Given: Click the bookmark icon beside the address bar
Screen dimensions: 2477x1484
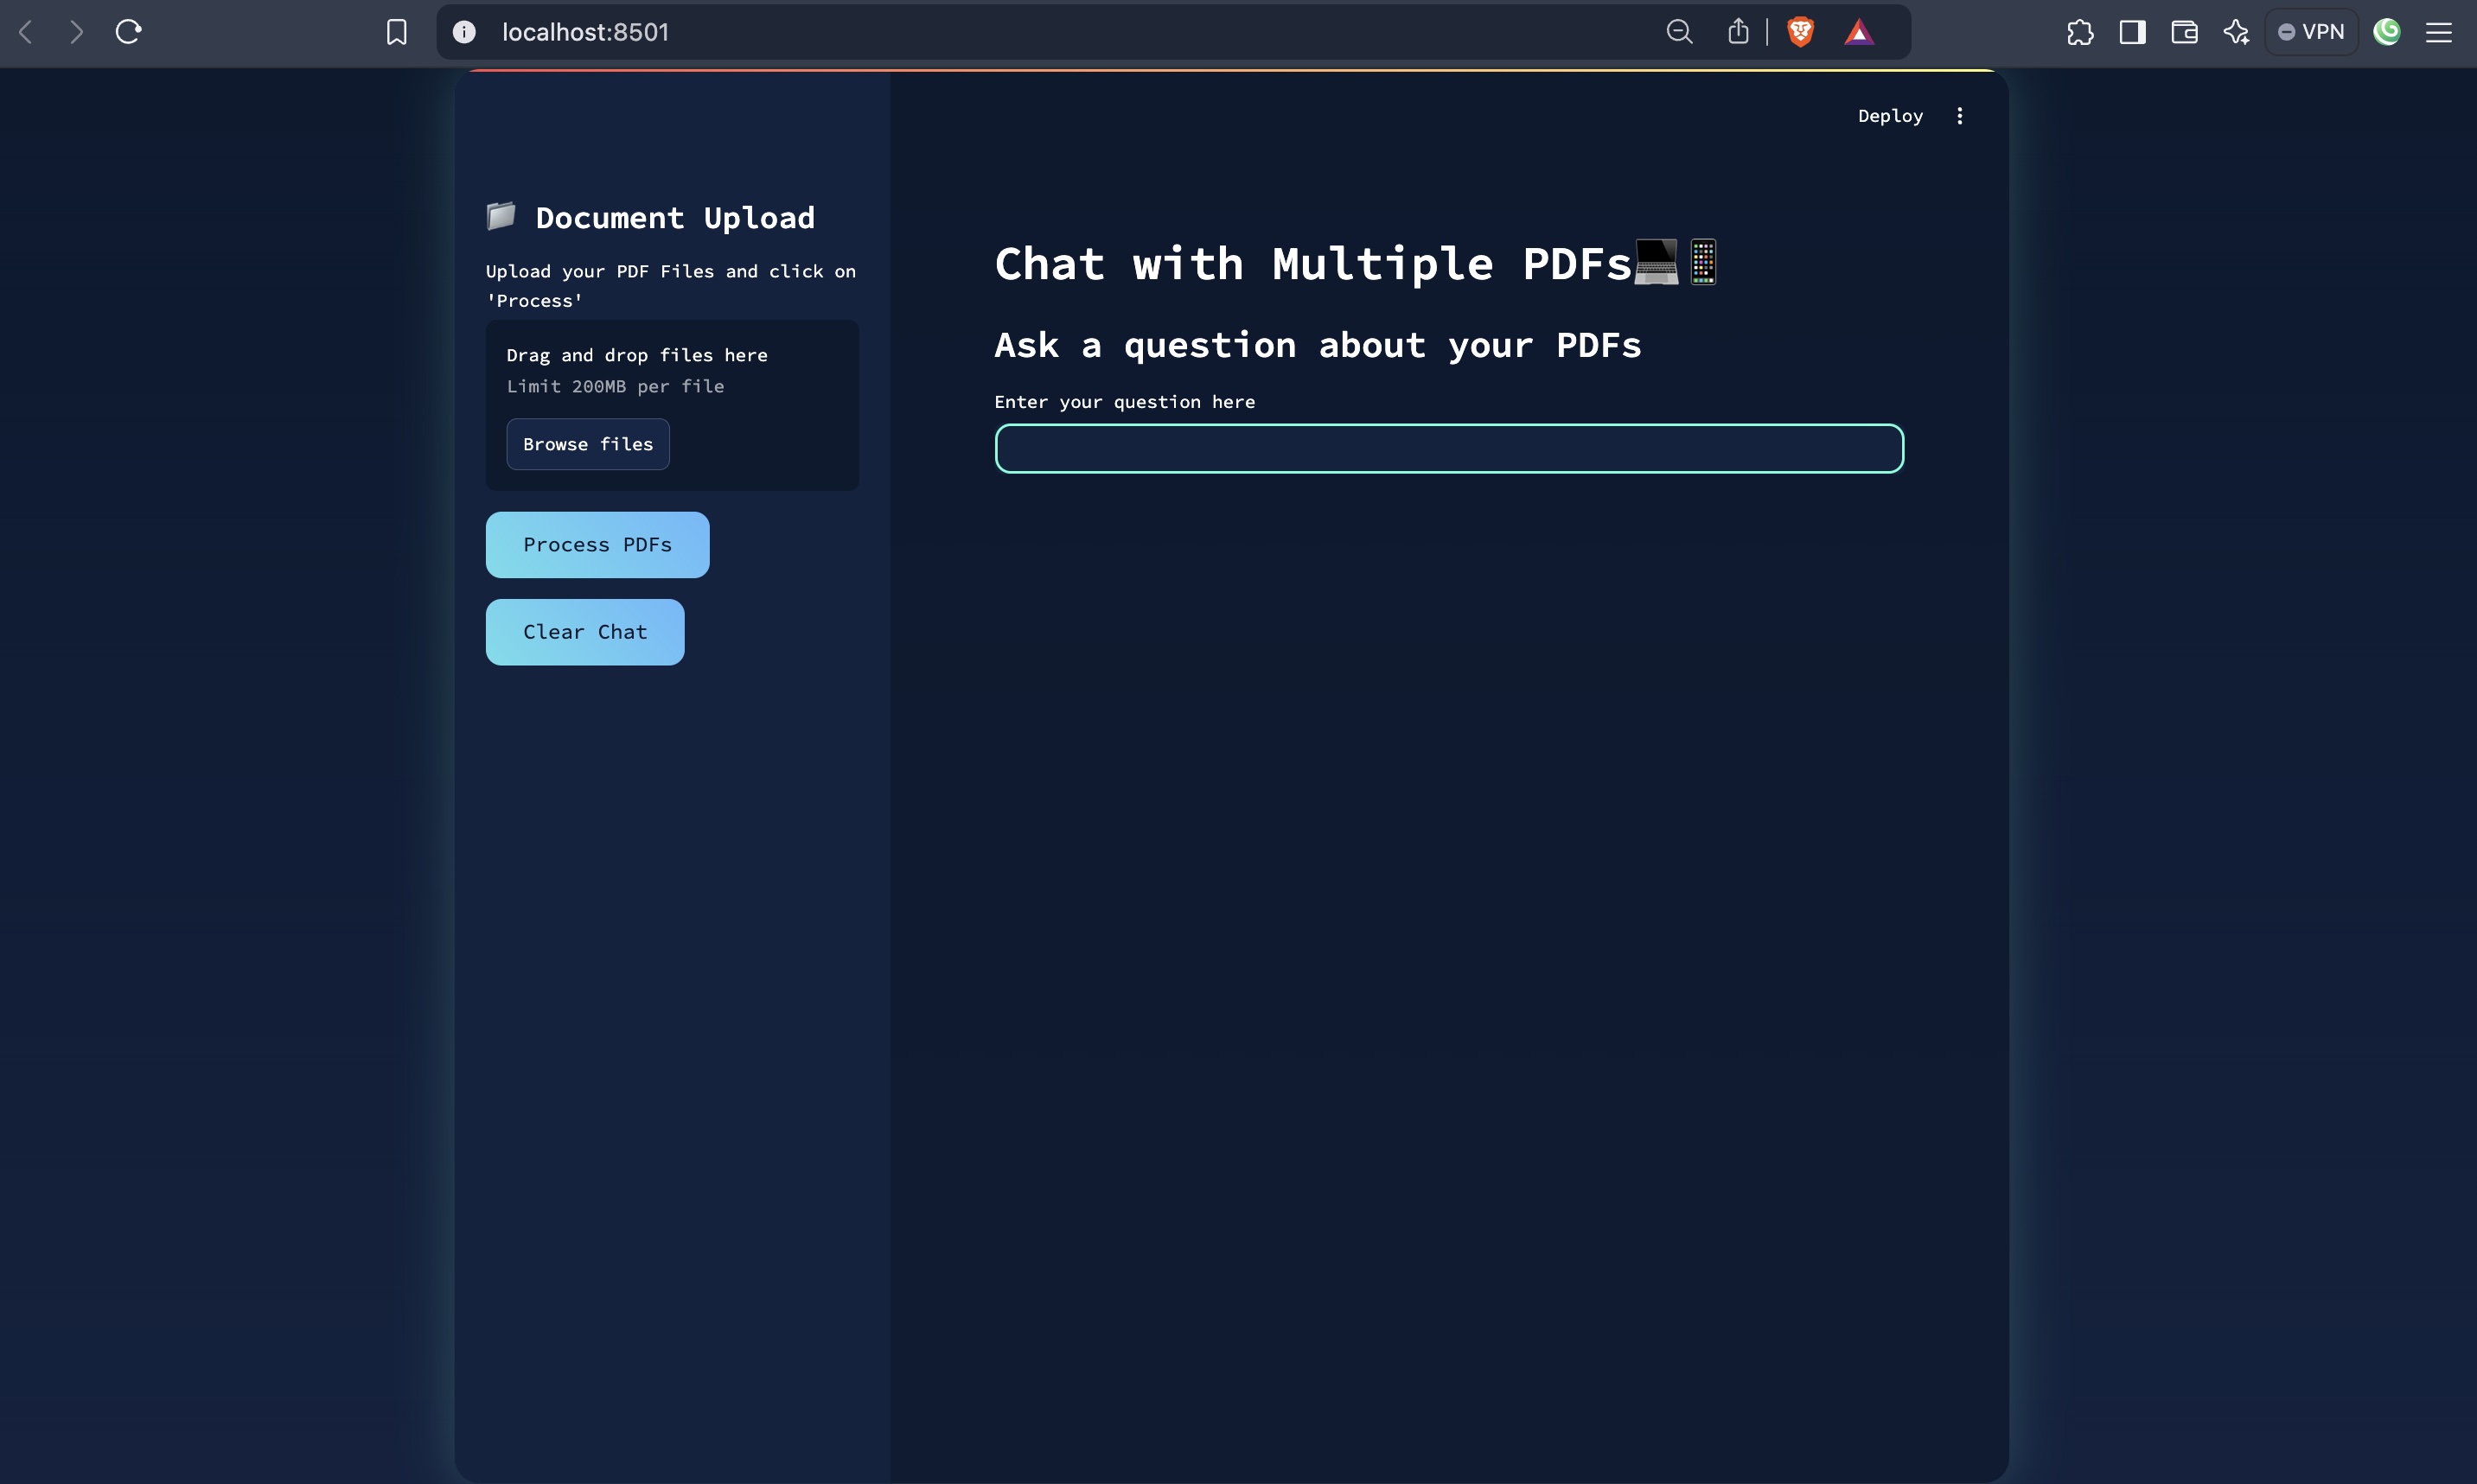Looking at the screenshot, I should pos(396,32).
